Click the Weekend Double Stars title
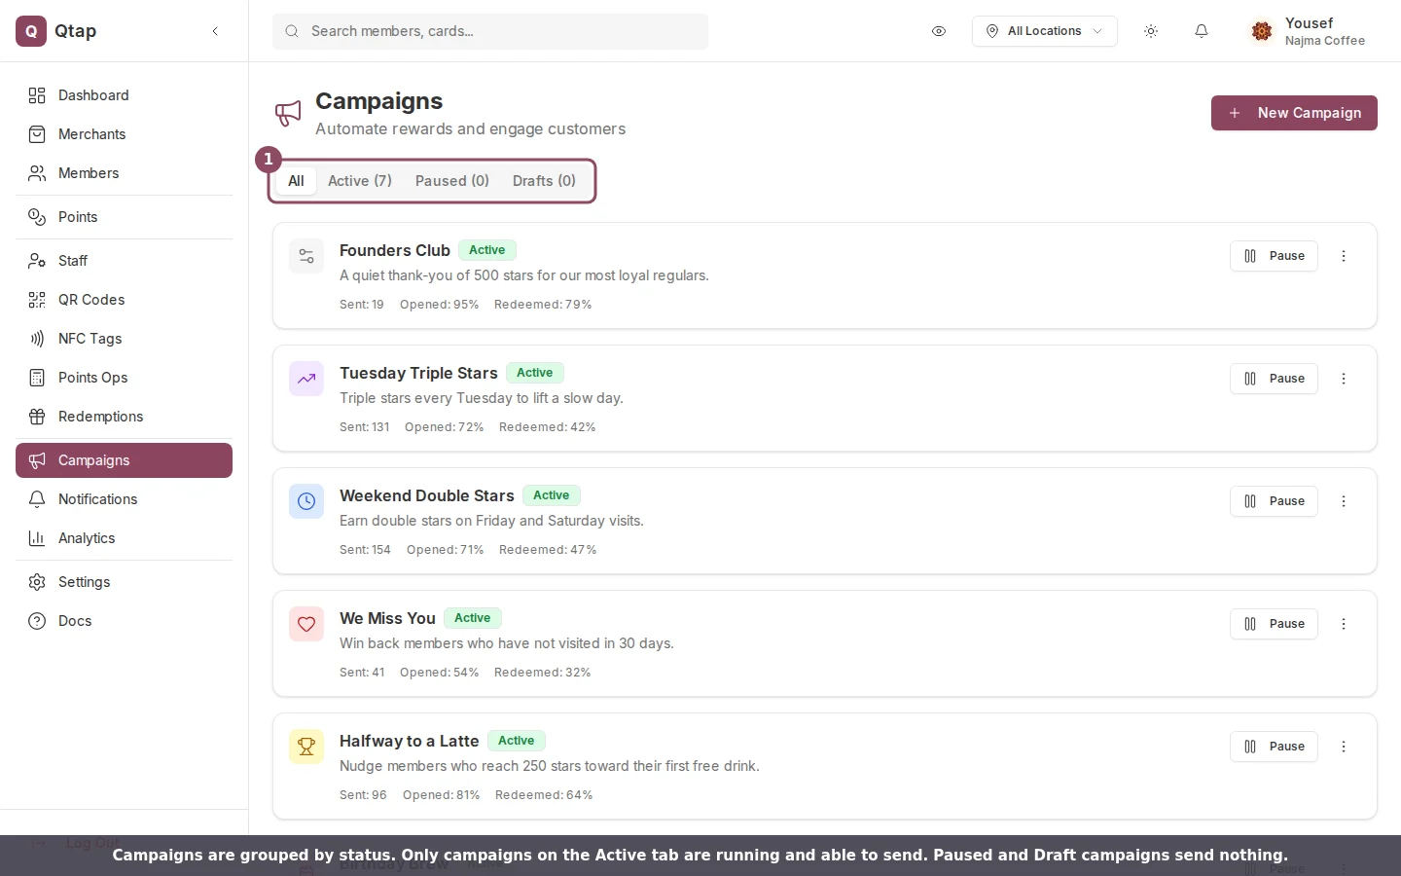 [427, 495]
